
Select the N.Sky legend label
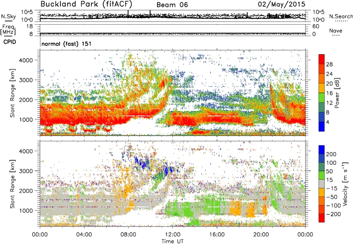(x=8, y=17)
